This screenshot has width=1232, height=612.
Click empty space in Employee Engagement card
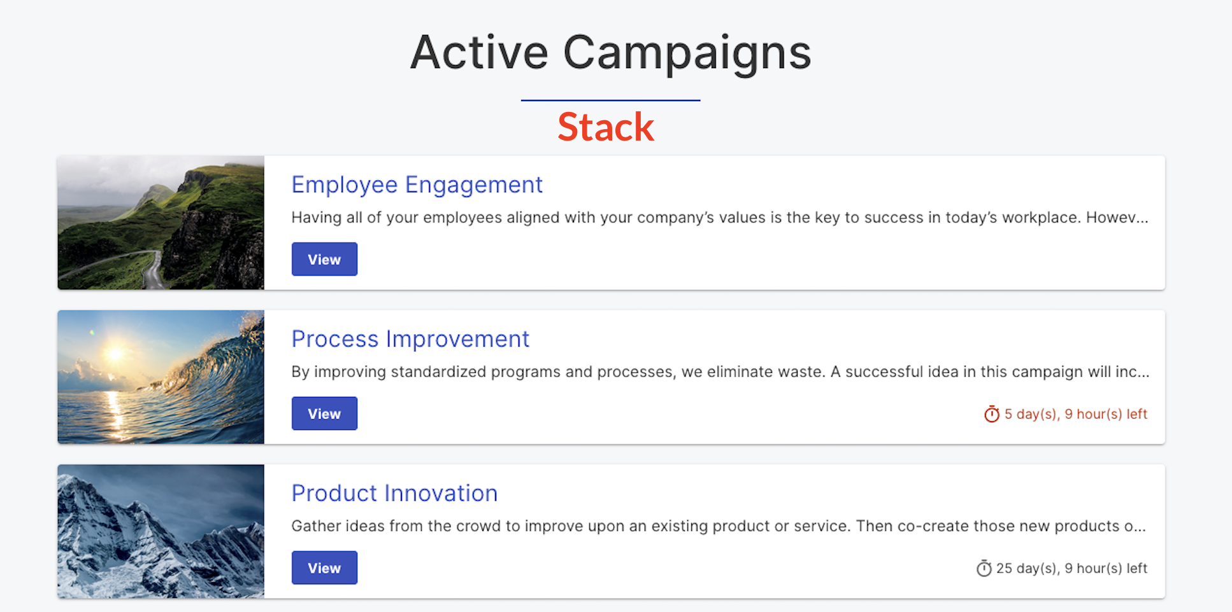click(x=764, y=261)
